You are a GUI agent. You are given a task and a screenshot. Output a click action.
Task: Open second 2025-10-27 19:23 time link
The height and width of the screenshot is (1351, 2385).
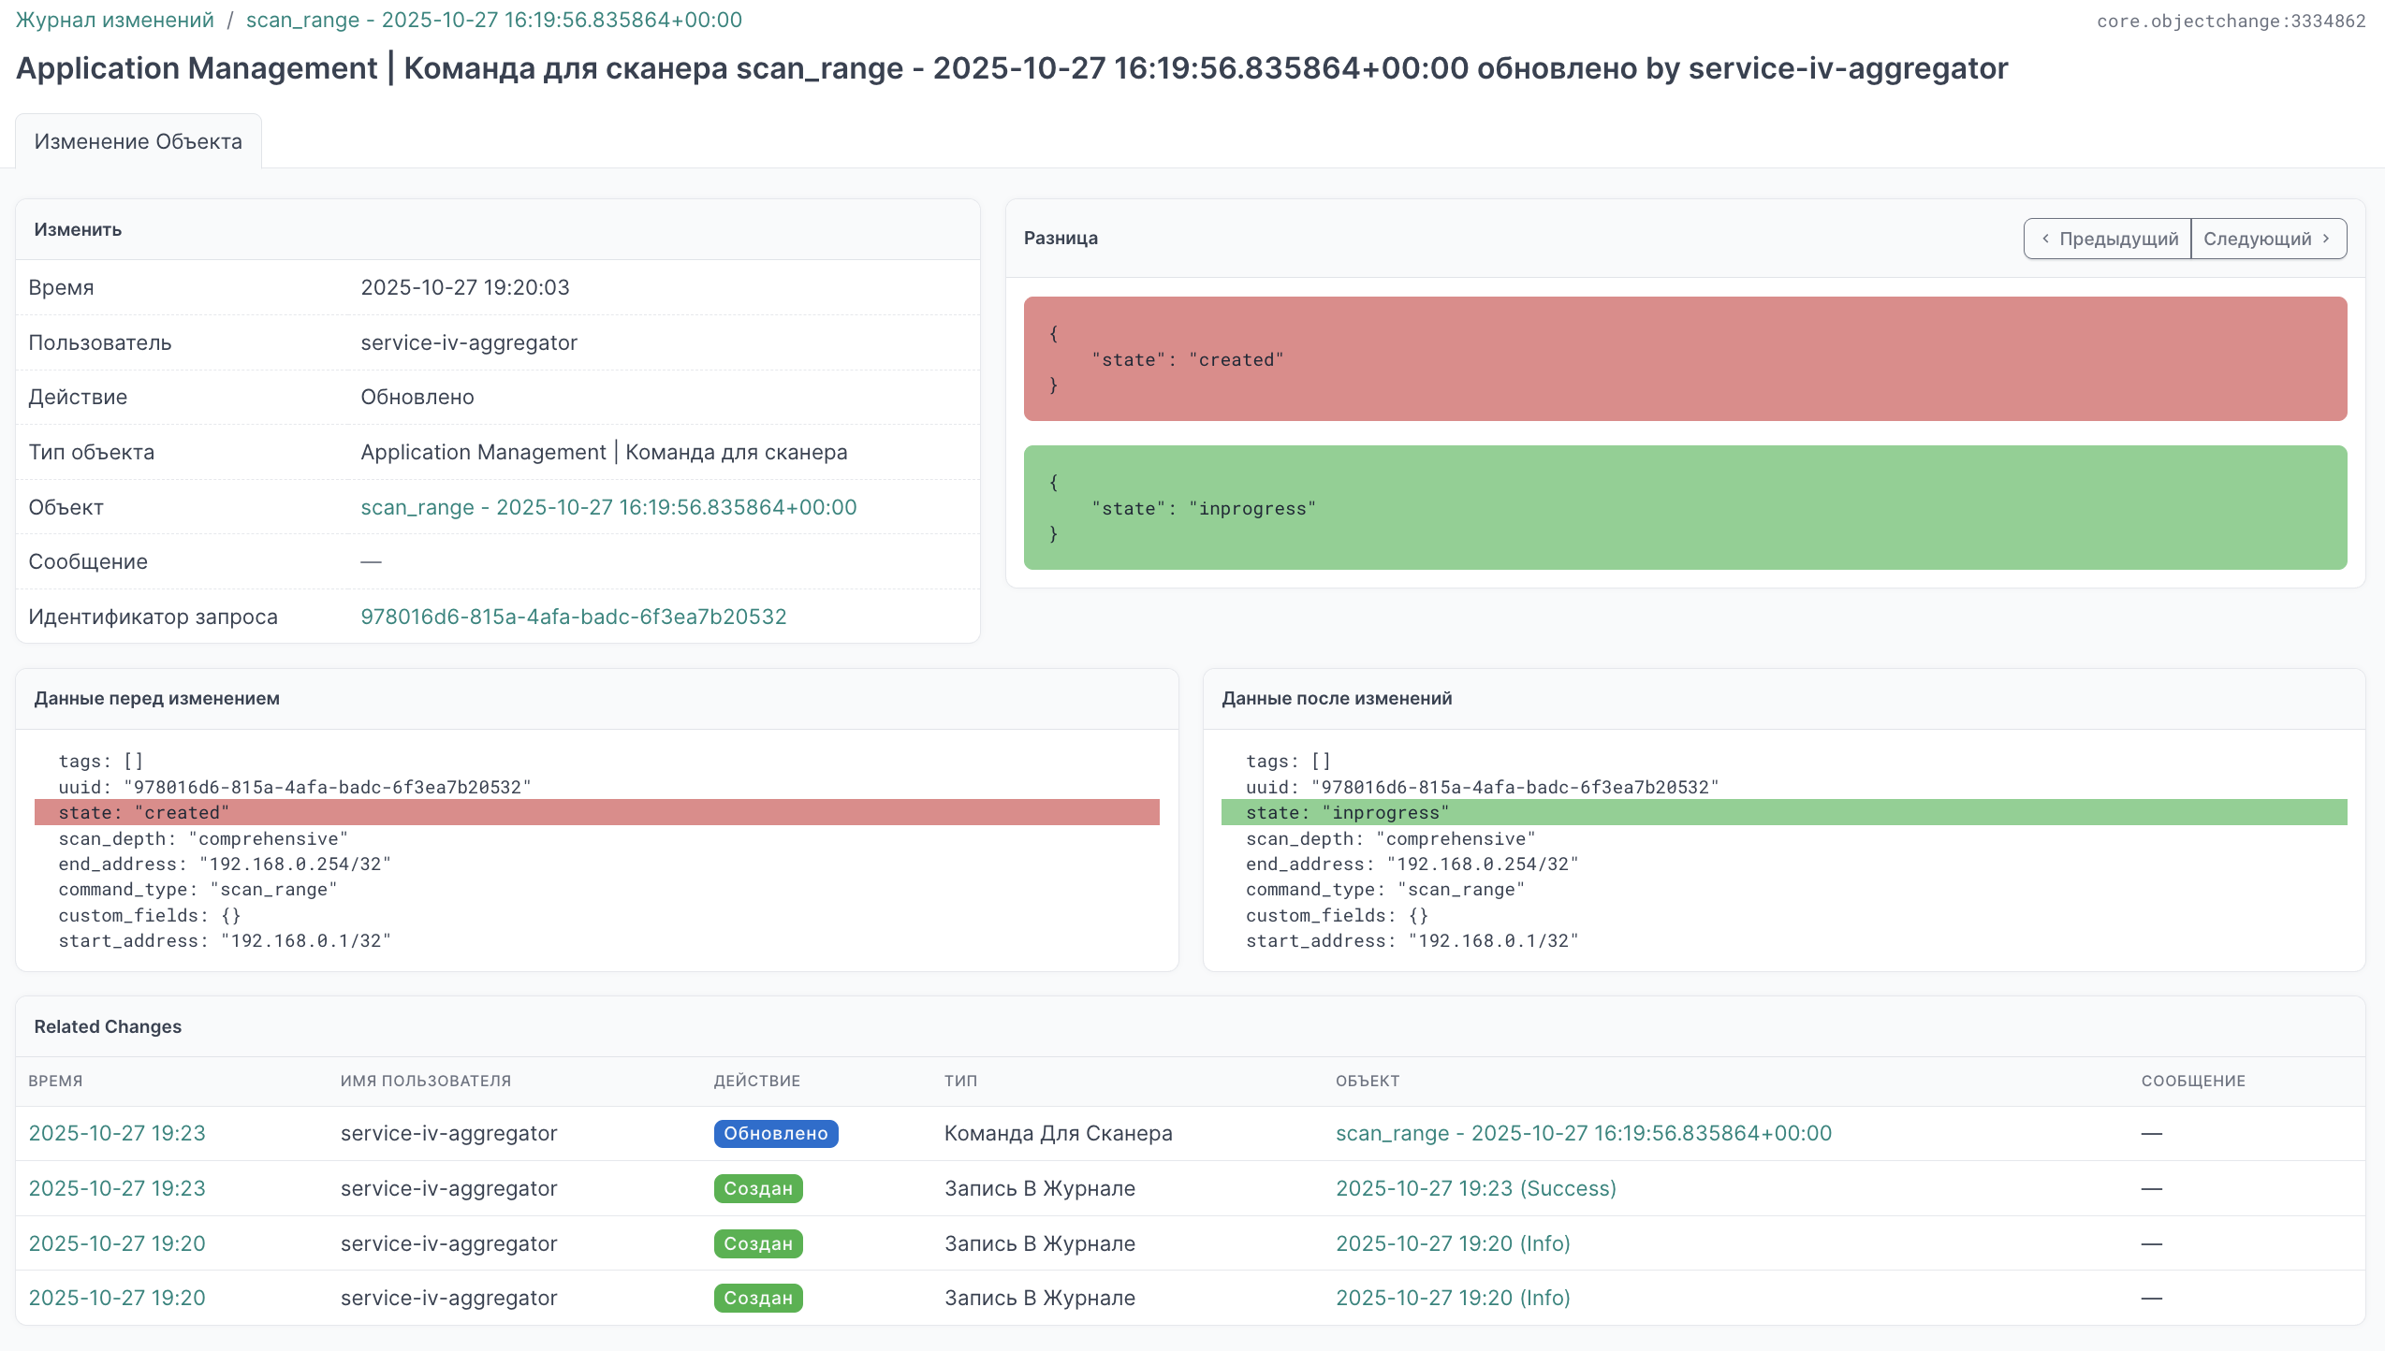[117, 1188]
